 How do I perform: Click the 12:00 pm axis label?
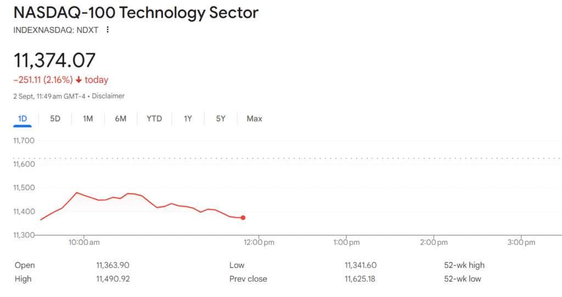click(x=258, y=242)
